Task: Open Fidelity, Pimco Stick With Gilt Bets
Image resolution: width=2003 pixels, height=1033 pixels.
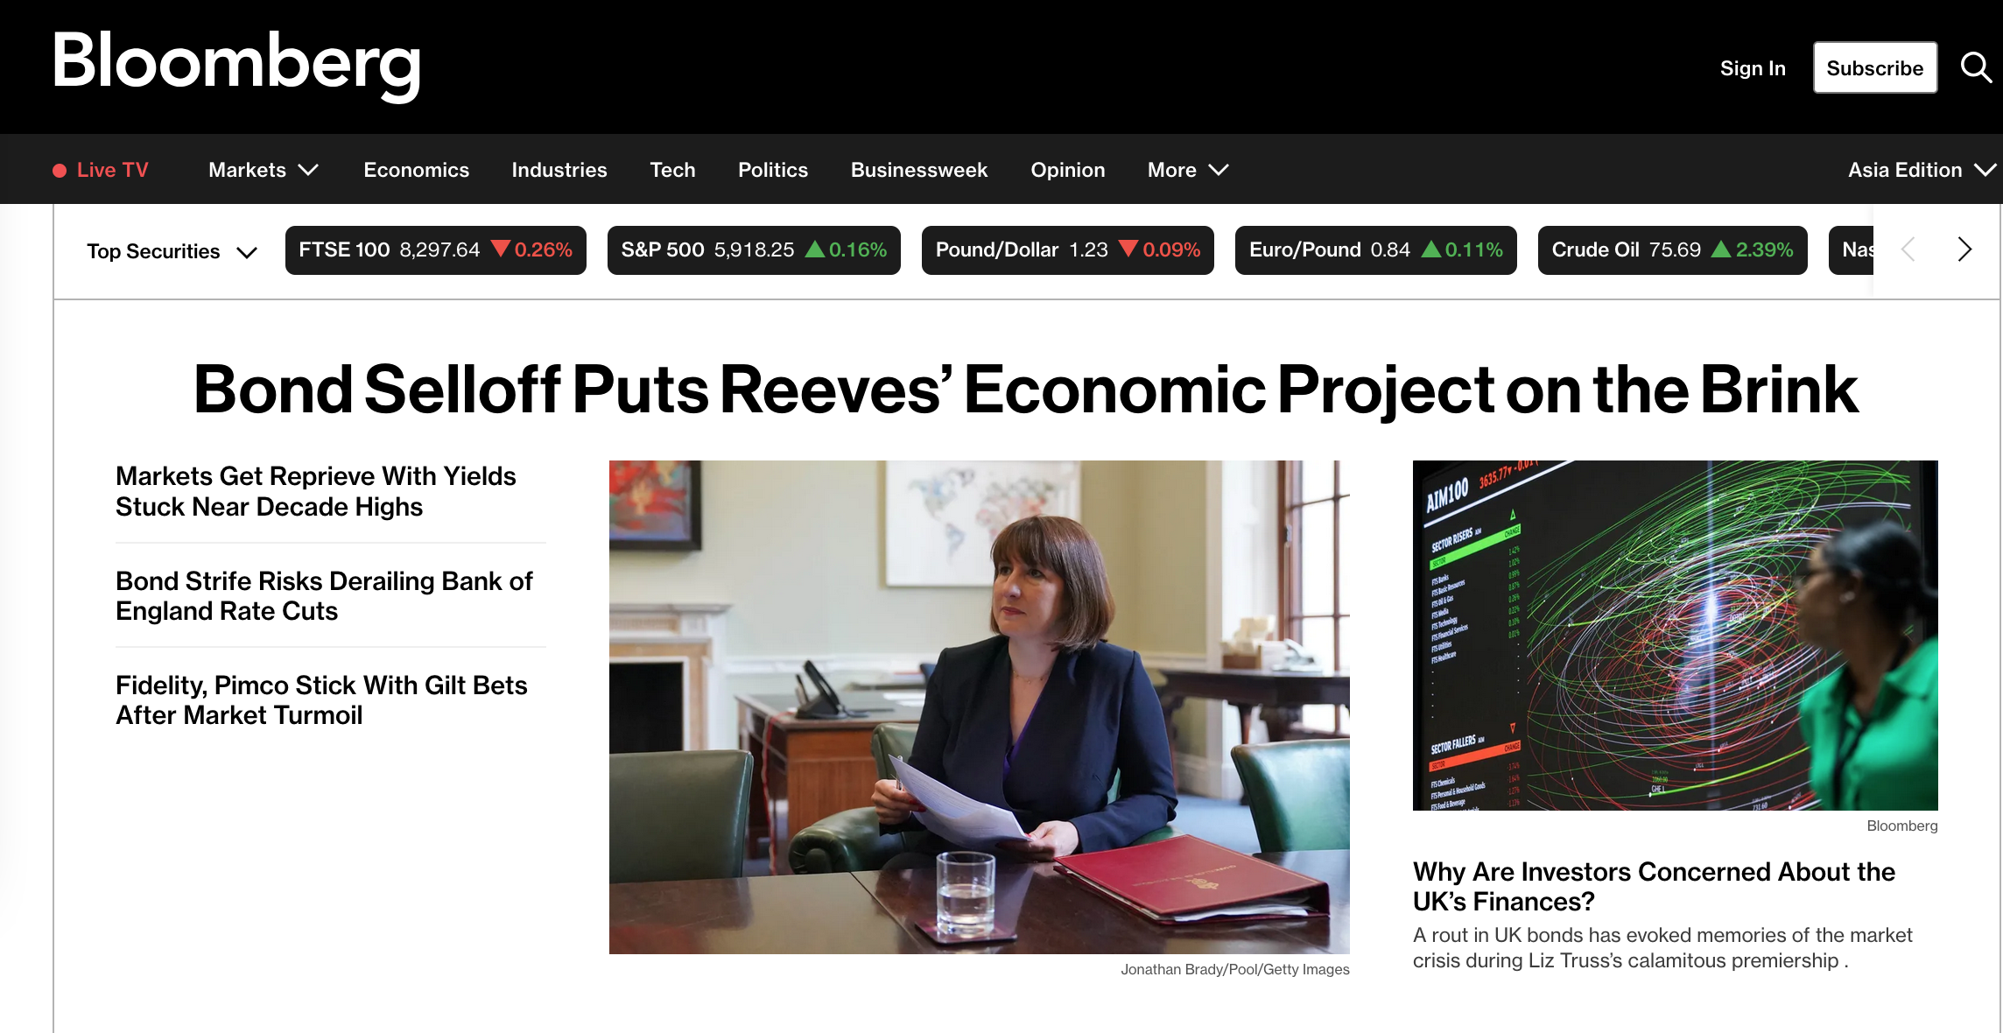Action: [x=321, y=699]
